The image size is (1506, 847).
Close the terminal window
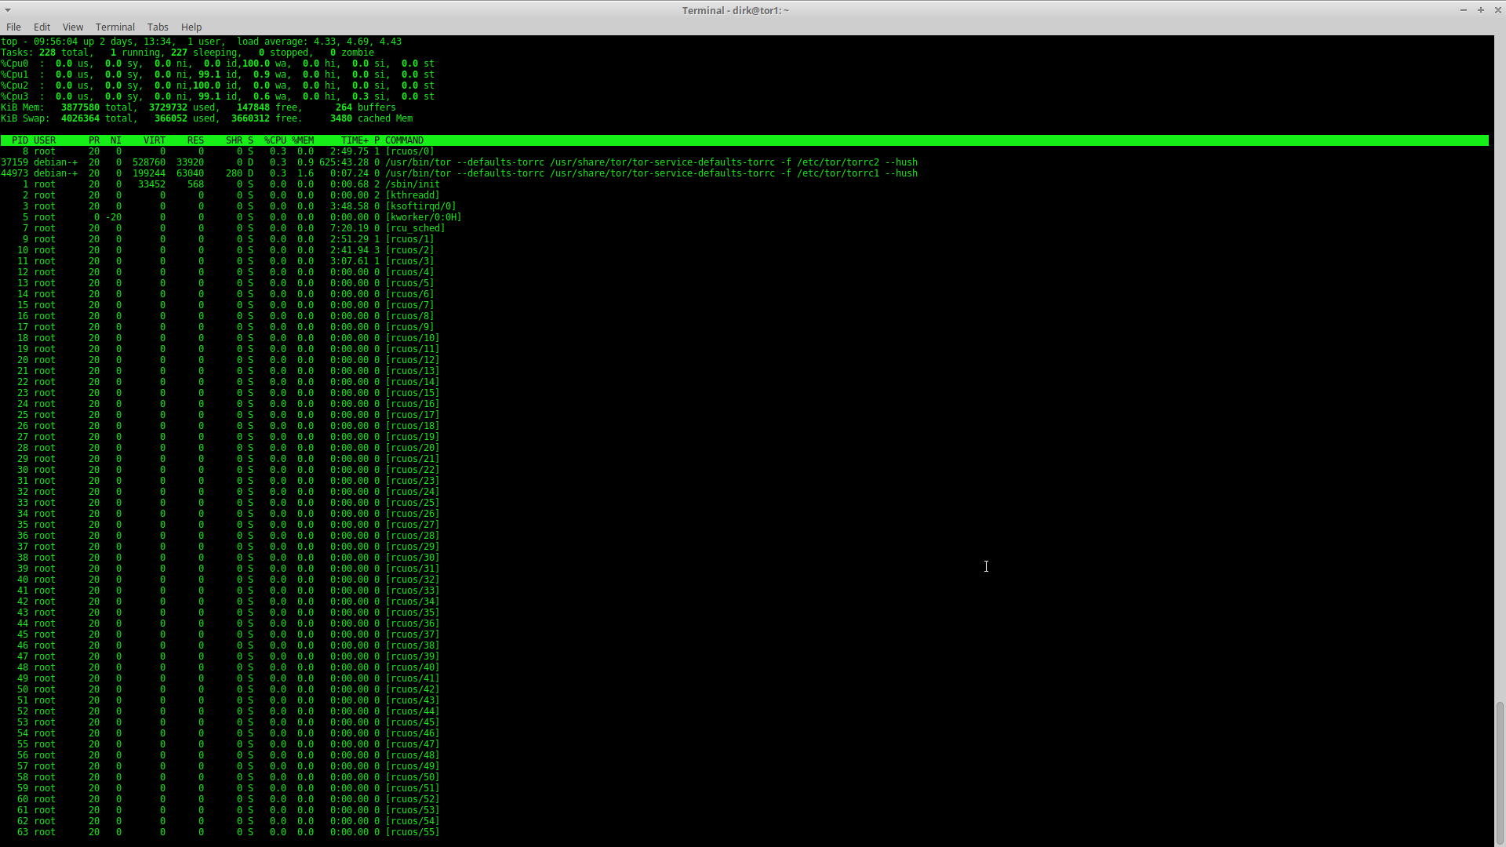[1497, 10]
